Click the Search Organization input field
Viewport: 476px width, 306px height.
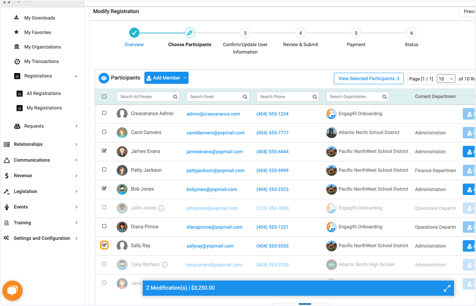click(357, 97)
